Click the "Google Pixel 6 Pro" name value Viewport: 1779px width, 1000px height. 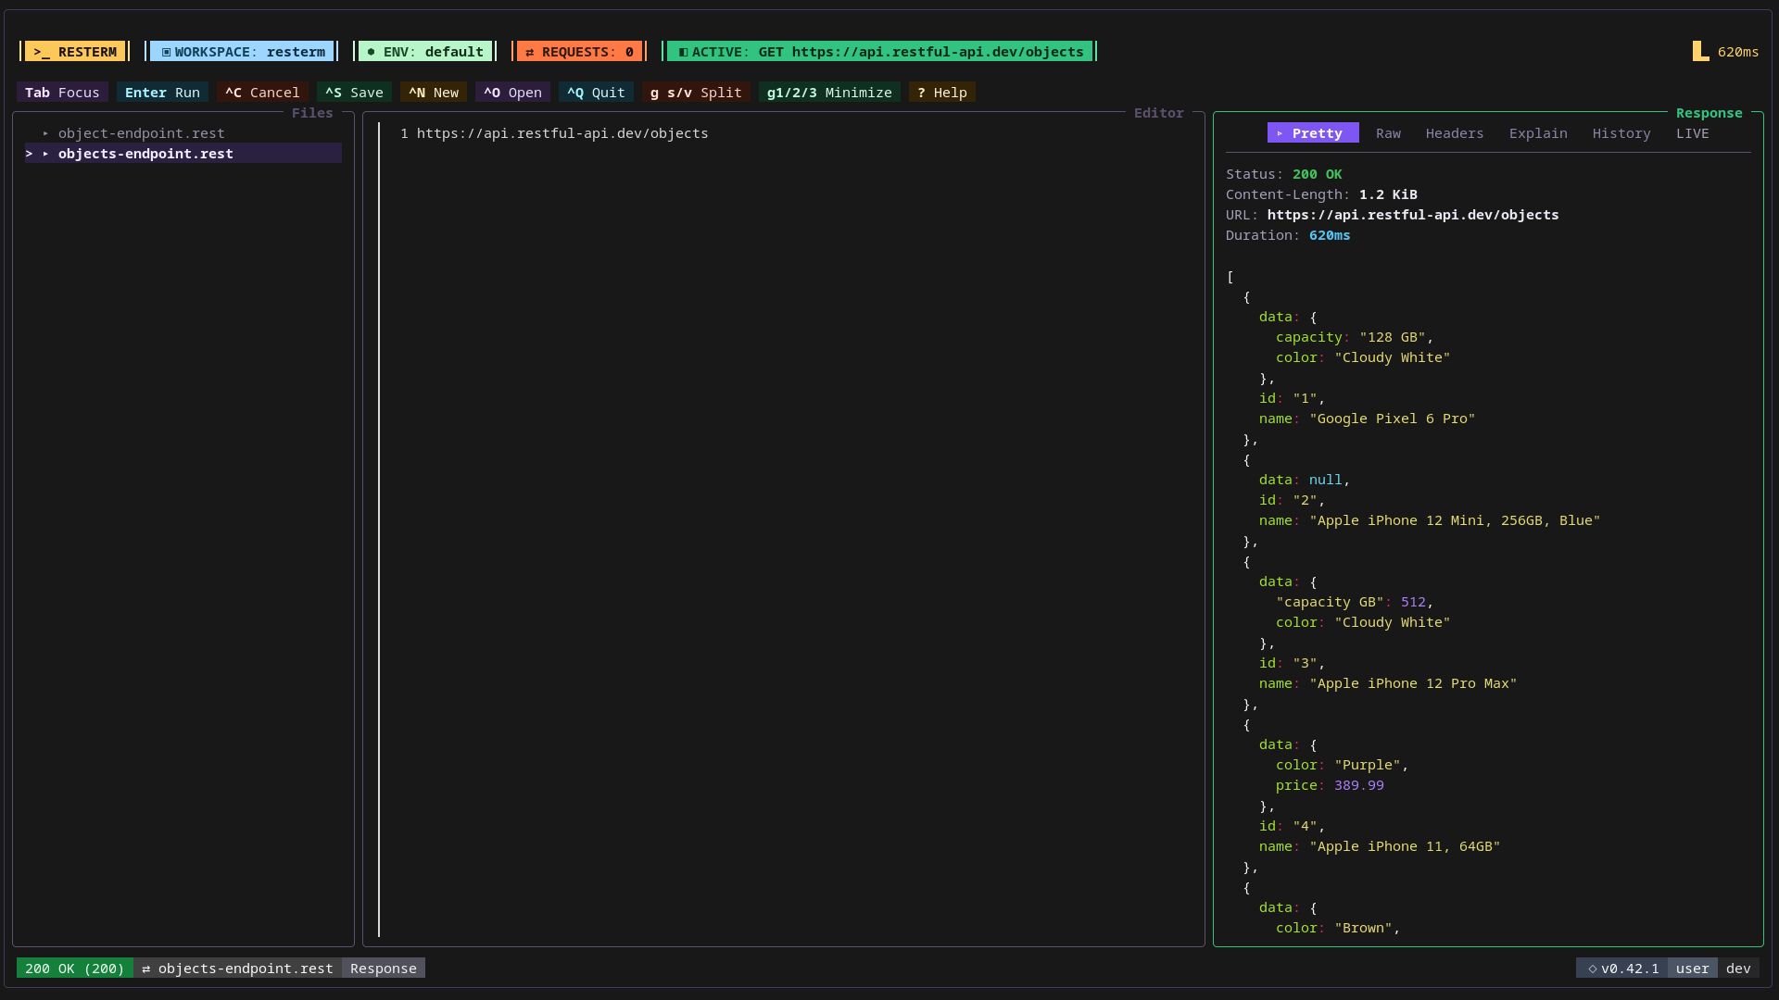tap(1393, 419)
